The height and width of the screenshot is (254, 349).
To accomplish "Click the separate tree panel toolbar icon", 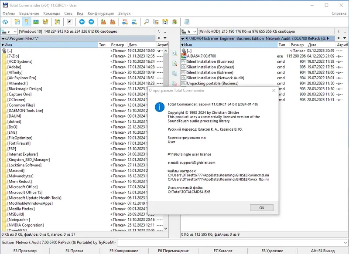I will click(x=58, y=22).
